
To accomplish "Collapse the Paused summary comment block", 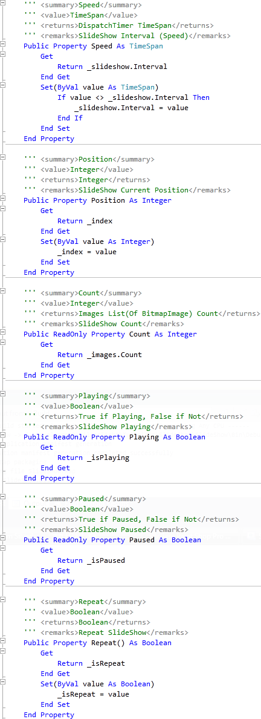I will coord(2,496).
